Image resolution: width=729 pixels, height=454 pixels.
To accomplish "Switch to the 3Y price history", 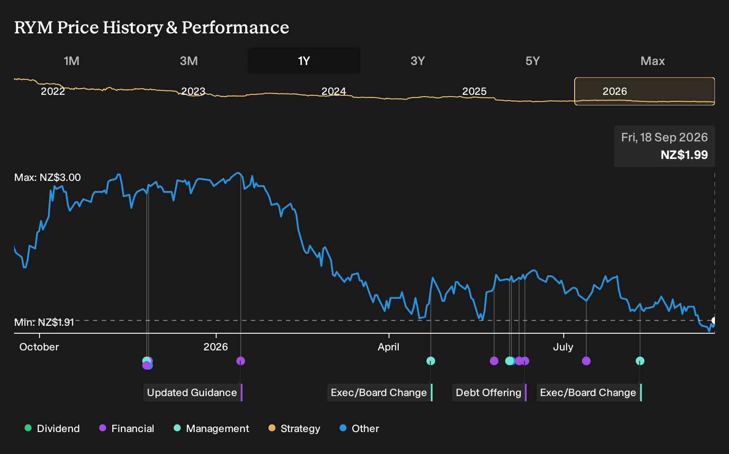I will point(418,61).
